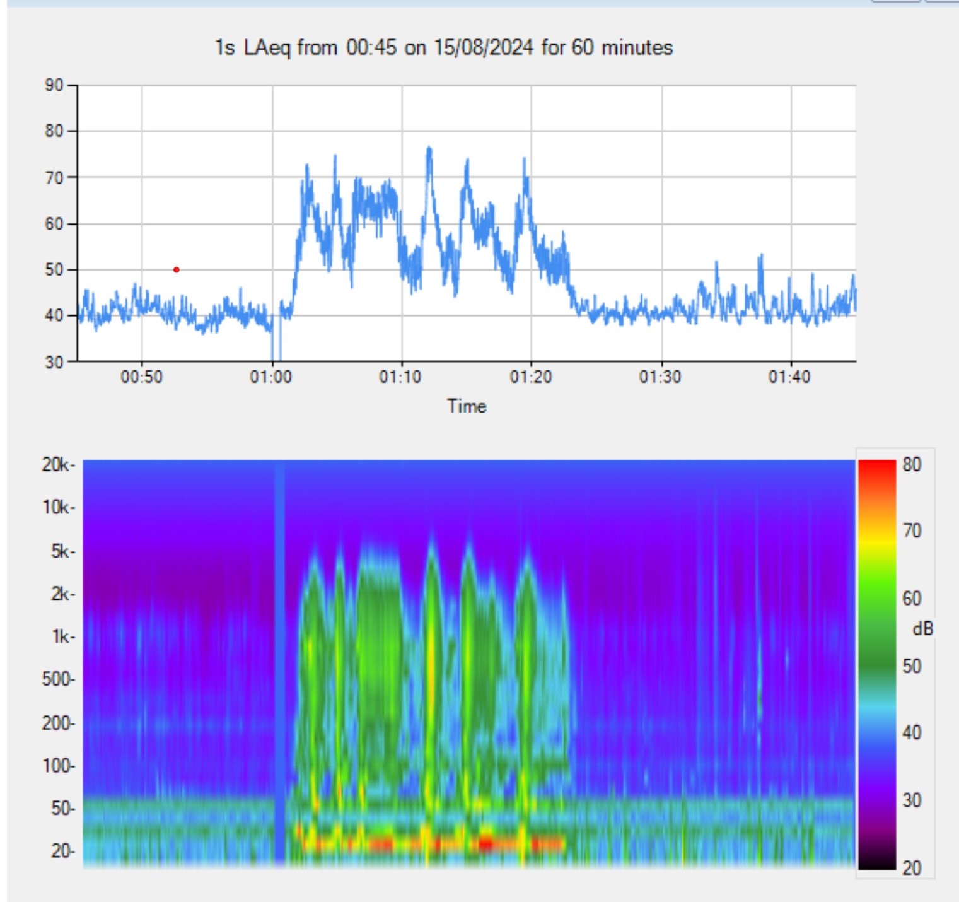
Task: Click the vertical blue gap stripe in spectrogram
Action: coord(279,662)
